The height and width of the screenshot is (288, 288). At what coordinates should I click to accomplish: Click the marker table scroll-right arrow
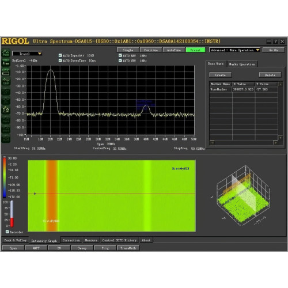click(x=275, y=143)
